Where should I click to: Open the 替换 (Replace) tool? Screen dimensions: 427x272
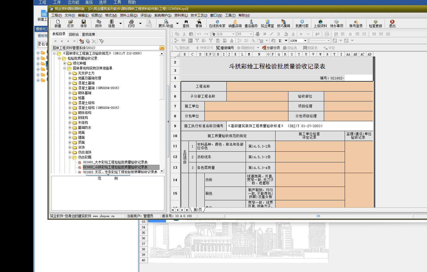199,23
